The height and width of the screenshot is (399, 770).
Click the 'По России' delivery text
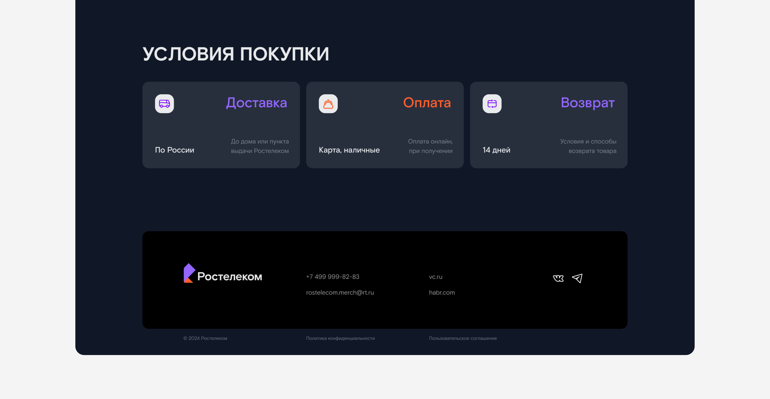tap(175, 150)
